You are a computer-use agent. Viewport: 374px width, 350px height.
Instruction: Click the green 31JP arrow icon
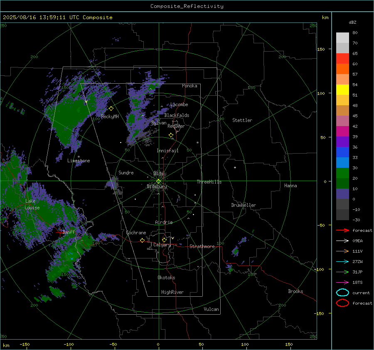pyautogui.click(x=342, y=272)
